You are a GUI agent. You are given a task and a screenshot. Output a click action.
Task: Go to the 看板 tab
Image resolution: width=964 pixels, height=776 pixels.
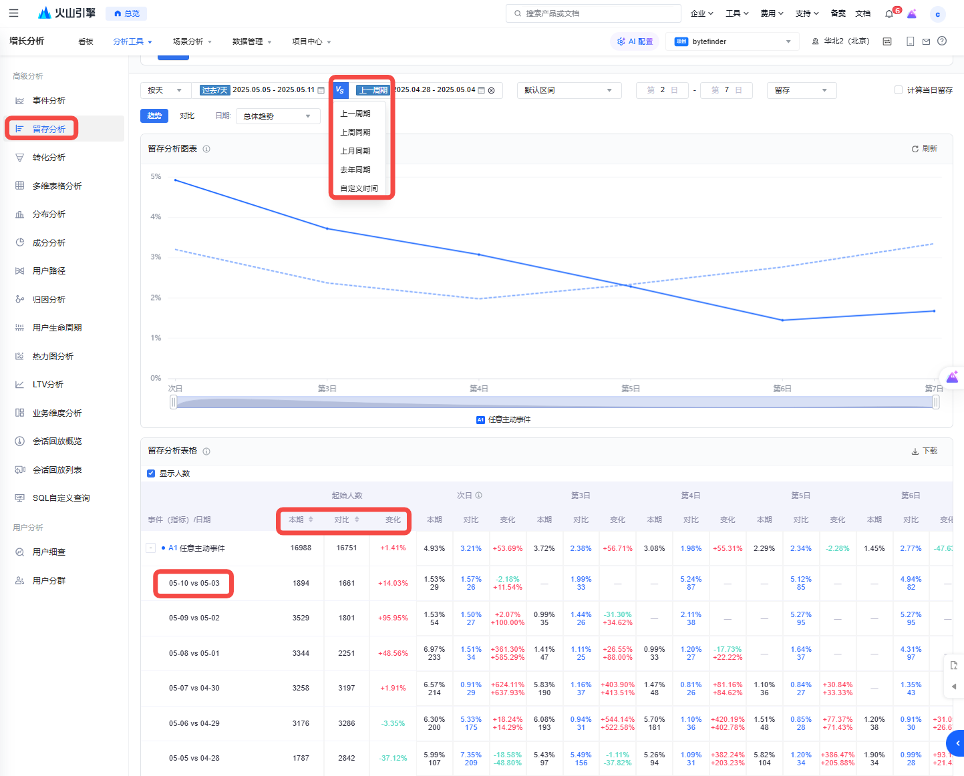point(86,41)
